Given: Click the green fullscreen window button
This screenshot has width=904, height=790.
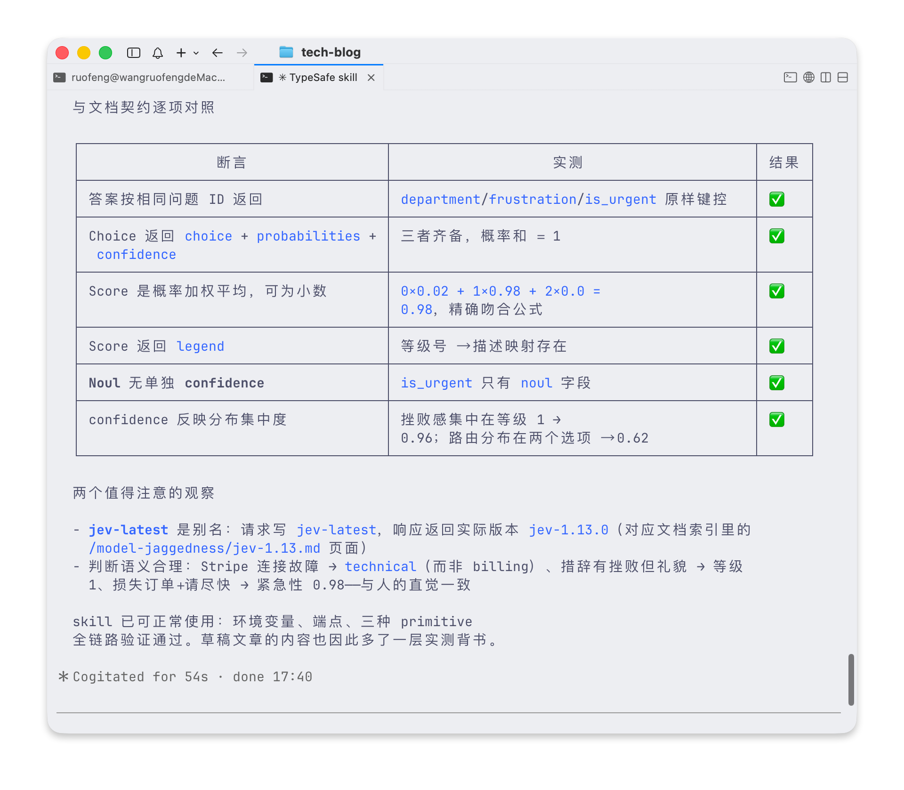Looking at the screenshot, I should (x=105, y=53).
